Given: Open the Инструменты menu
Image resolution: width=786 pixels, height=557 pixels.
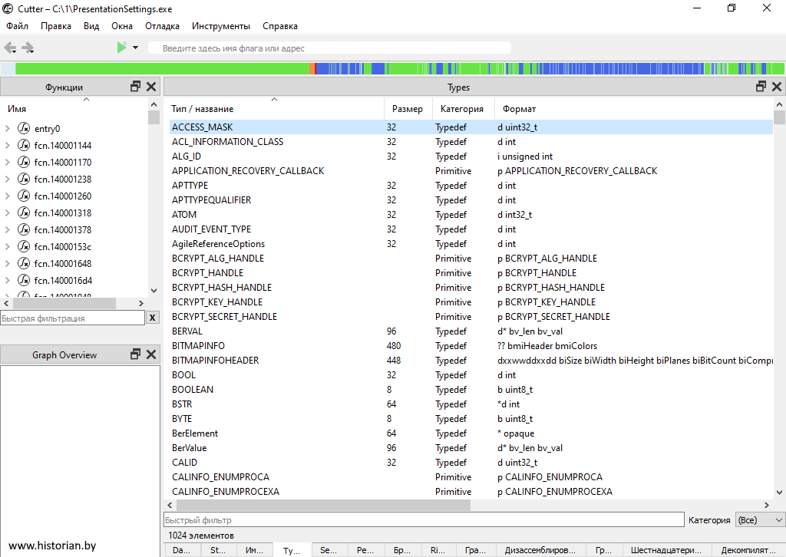Looking at the screenshot, I should click(x=221, y=26).
